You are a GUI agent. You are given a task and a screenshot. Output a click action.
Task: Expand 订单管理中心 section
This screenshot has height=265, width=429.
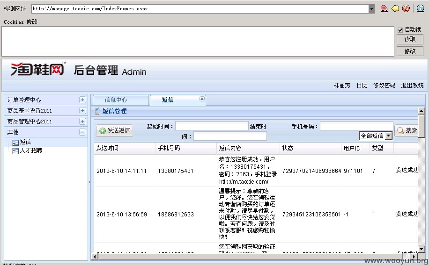click(82, 100)
